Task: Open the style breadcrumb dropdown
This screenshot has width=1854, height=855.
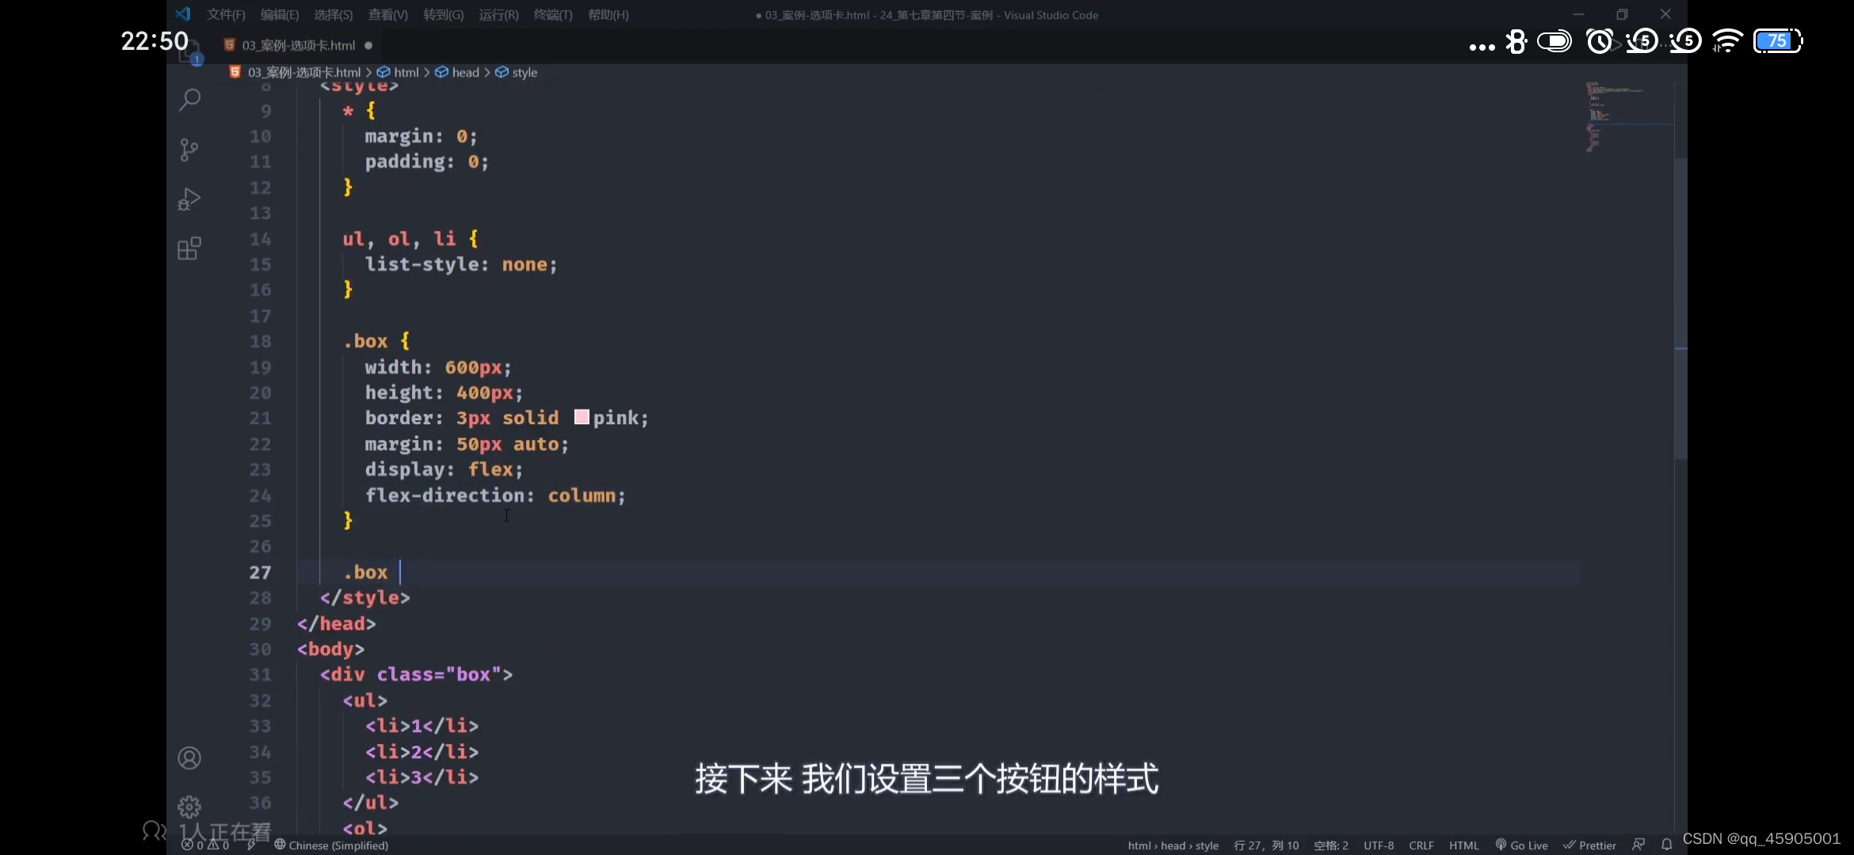Action: [x=524, y=72]
